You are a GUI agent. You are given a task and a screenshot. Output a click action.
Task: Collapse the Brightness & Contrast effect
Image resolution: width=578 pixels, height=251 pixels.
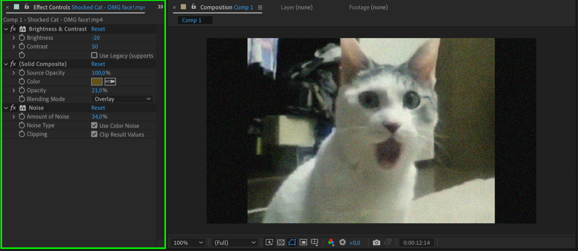6,29
